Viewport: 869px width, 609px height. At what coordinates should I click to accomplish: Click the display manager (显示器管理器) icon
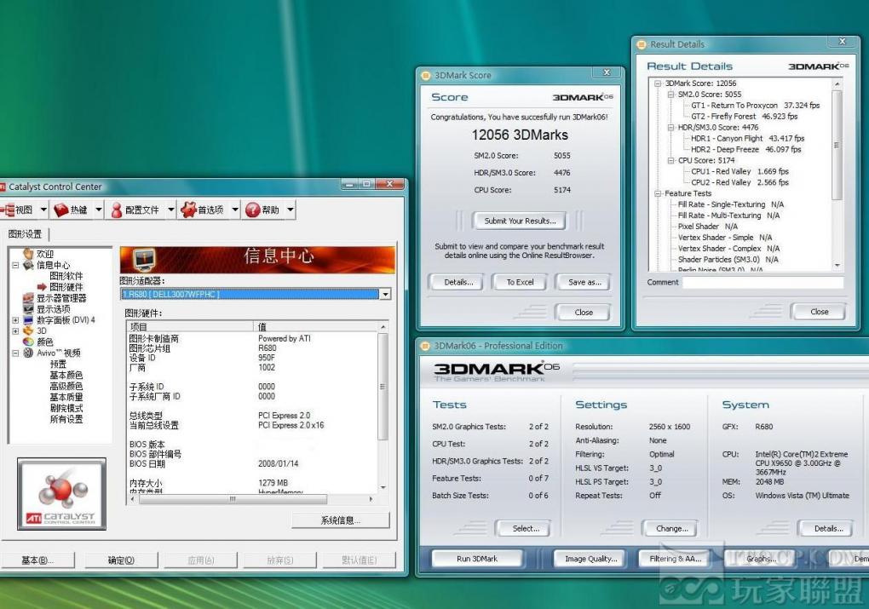(x=28, y=298)
